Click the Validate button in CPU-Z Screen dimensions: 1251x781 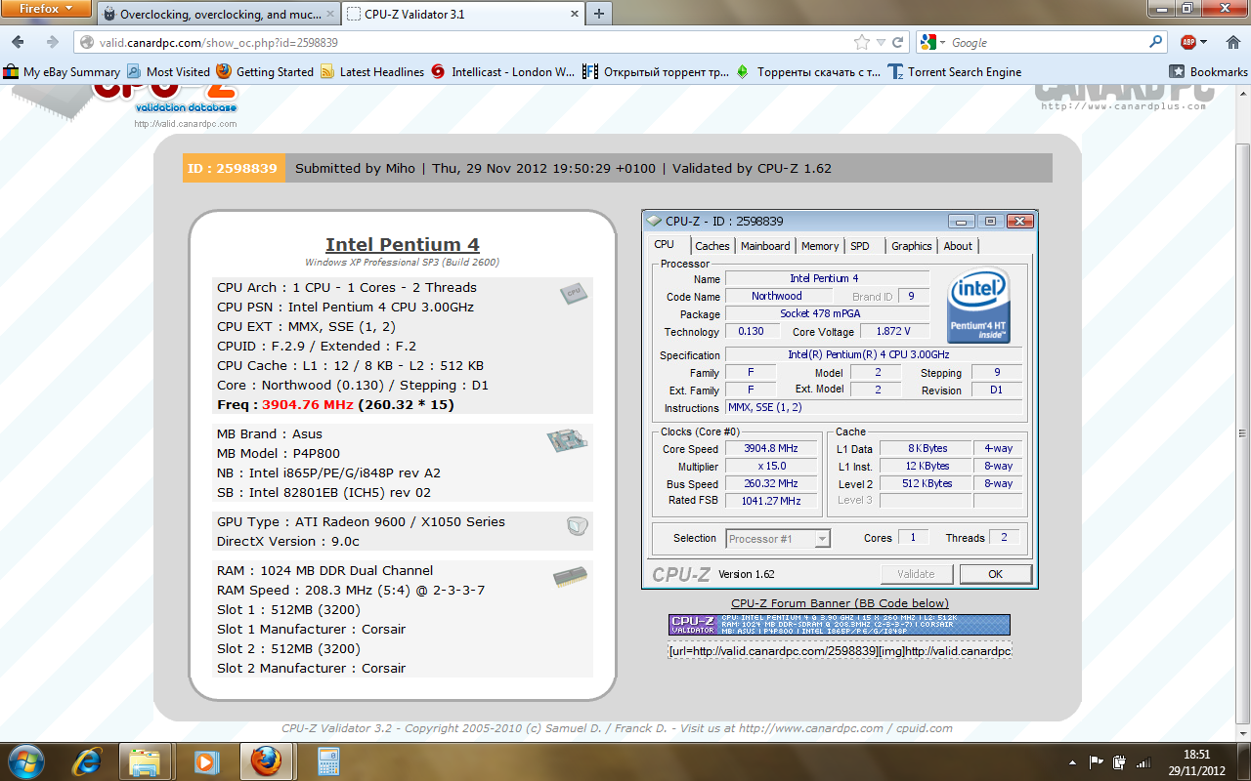tap(916, 573)
